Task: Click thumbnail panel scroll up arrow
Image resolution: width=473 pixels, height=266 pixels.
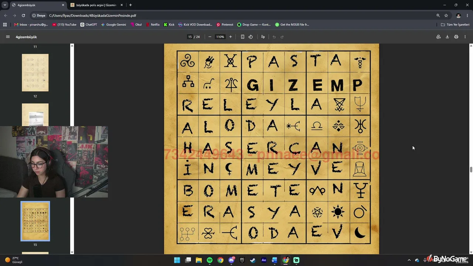Action: tap(72, 45)
